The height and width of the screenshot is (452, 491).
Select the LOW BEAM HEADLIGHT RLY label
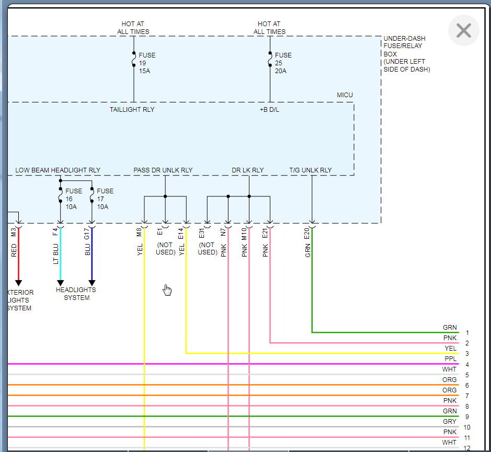pos(58,170)
